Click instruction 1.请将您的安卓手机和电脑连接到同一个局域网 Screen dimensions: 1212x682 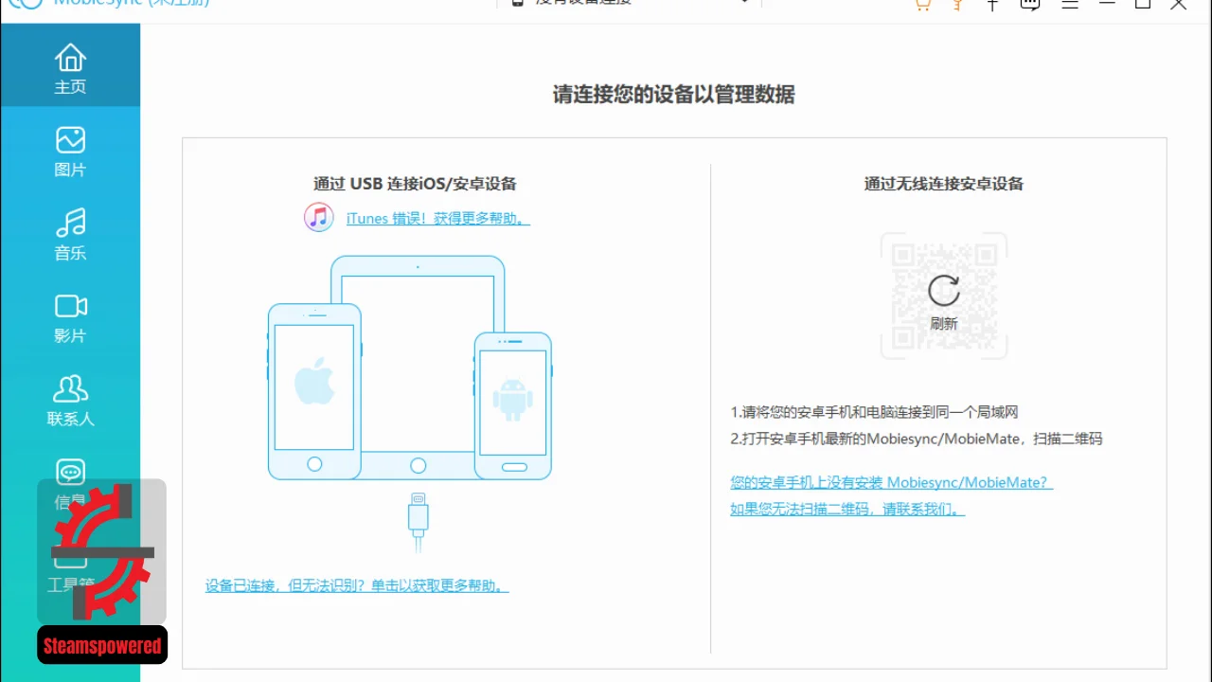[x=874, y=412]
